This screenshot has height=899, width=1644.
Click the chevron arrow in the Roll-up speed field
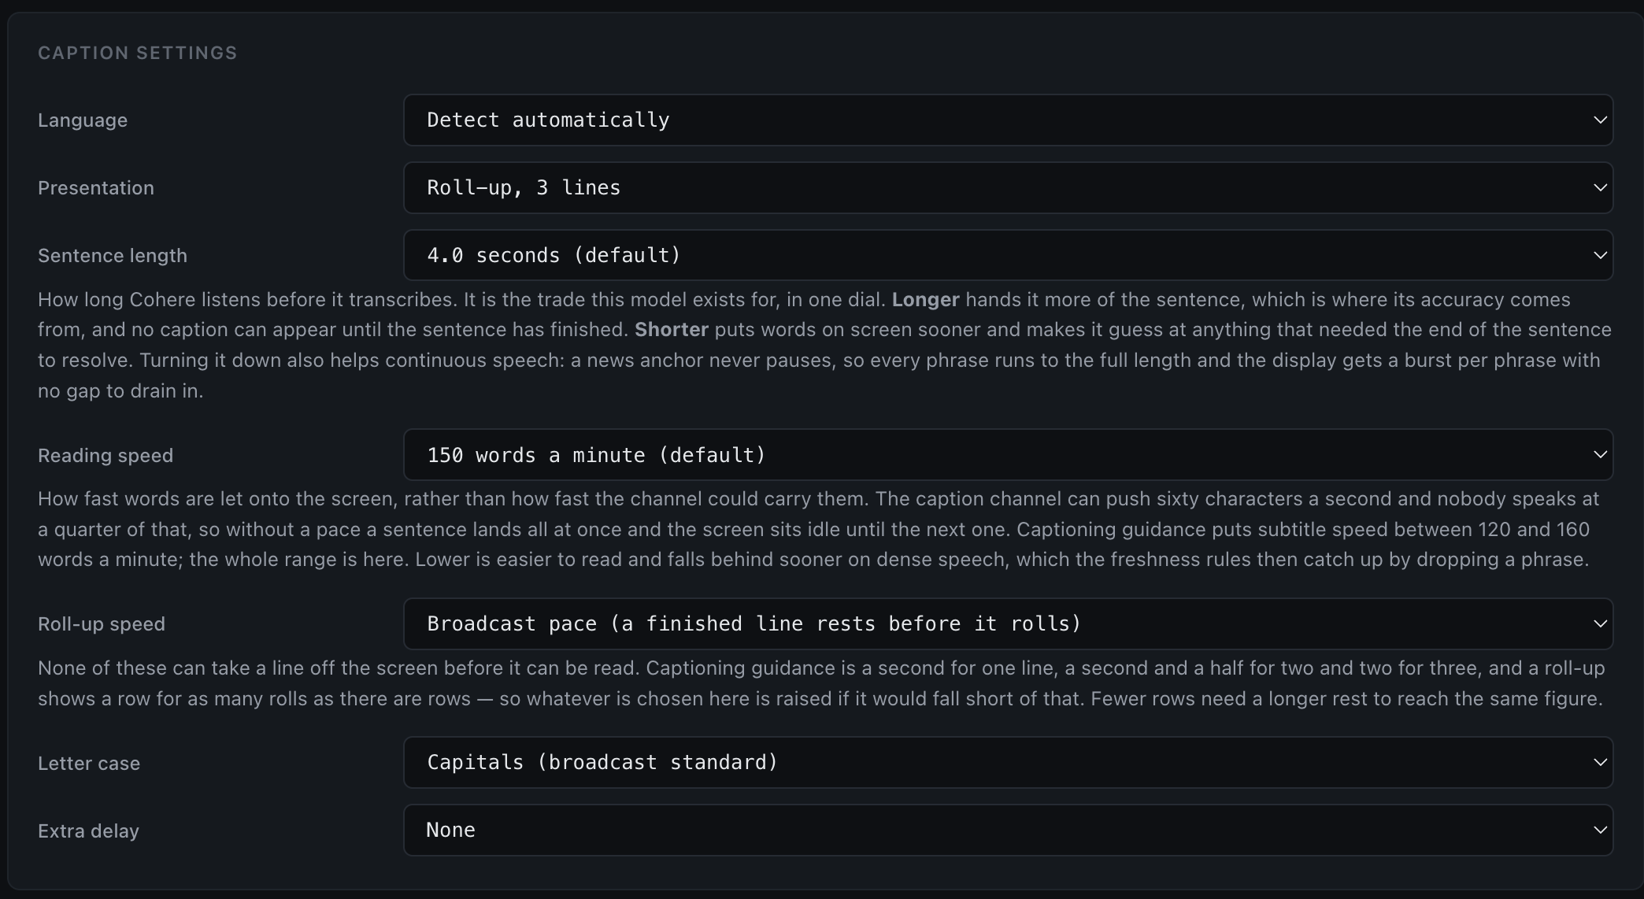1600,623
